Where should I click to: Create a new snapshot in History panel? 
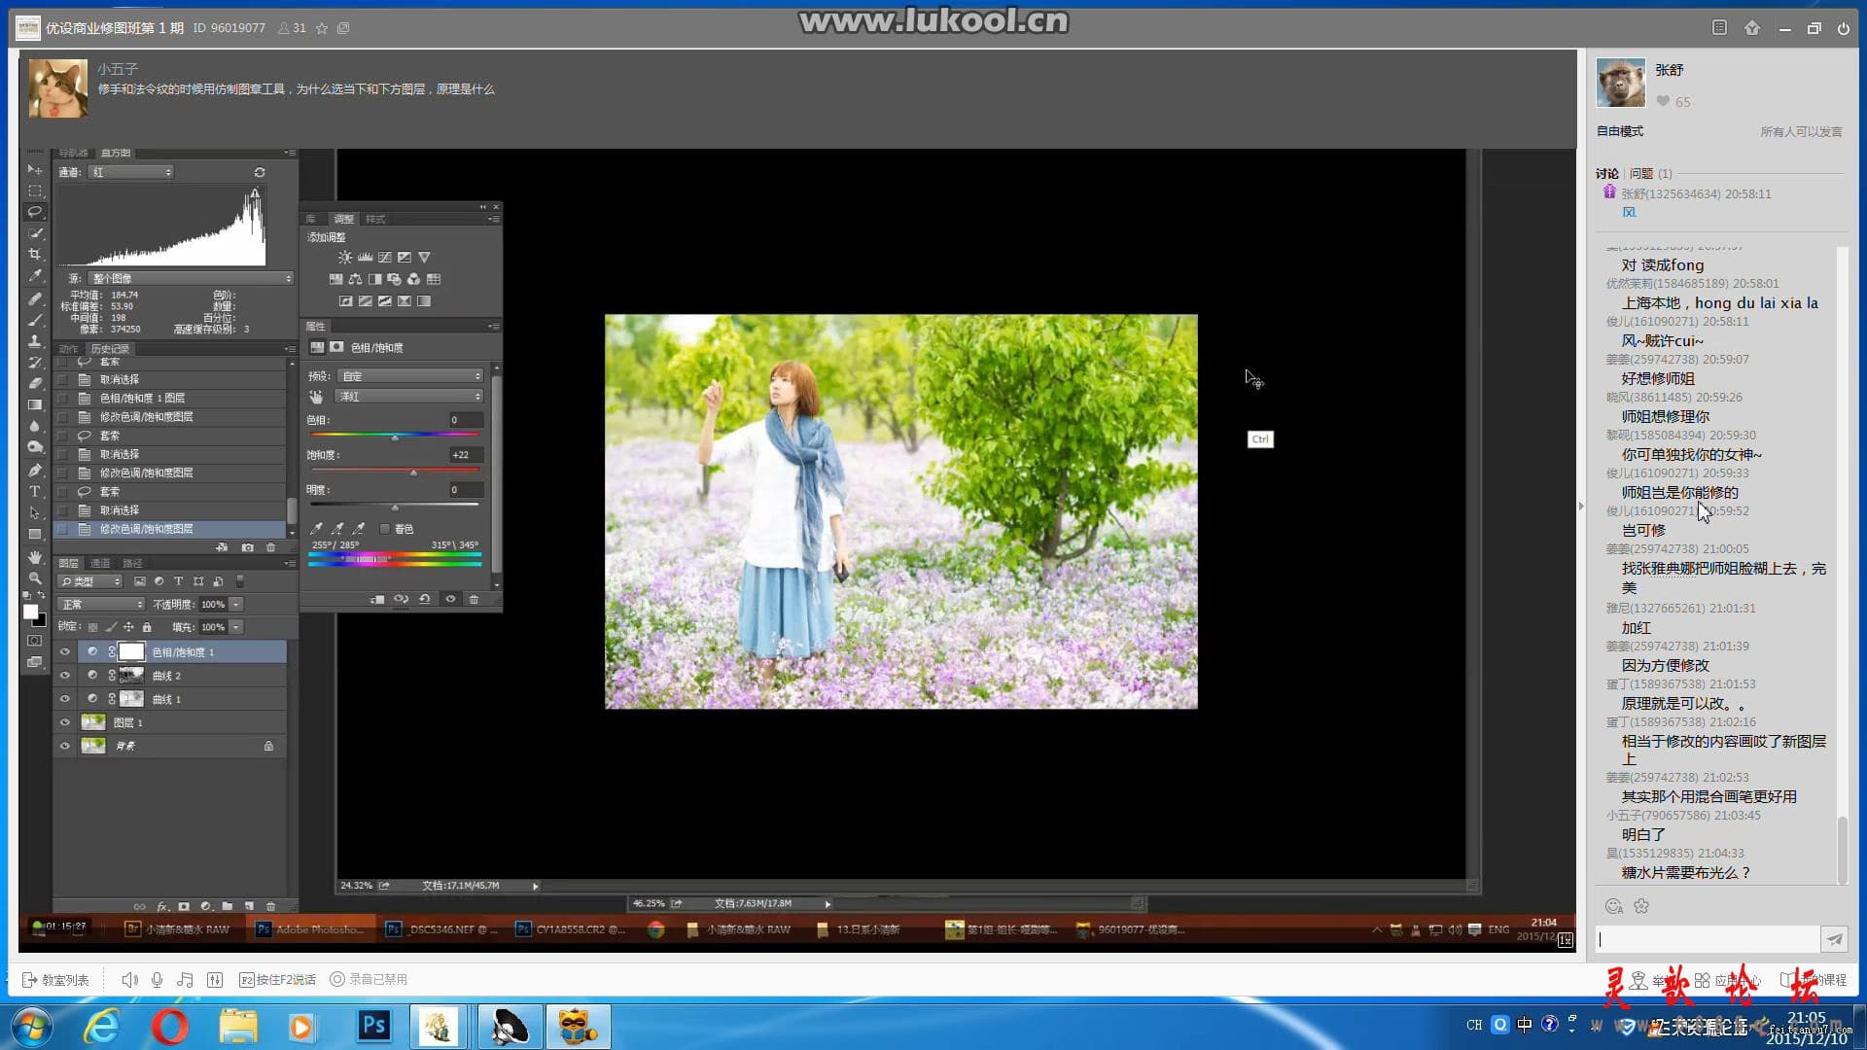(248, 547)
